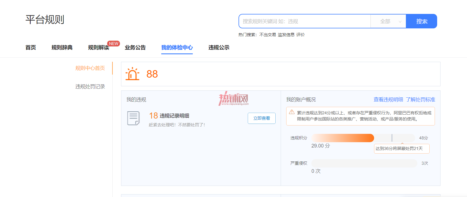Click the blue 搜索 button
Viewport: 467px width, 197px height.
(422, 21)
